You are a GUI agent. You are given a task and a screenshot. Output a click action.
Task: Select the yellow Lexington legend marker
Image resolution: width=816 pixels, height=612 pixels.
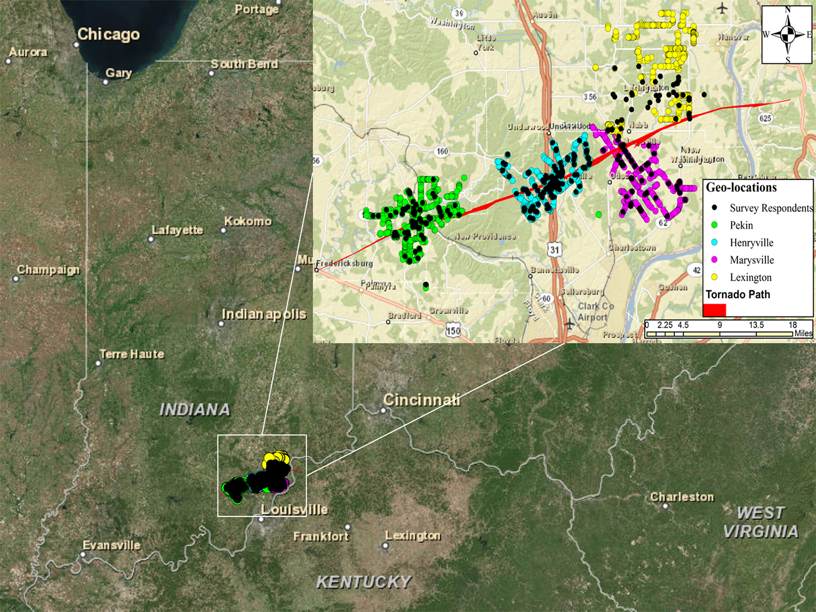pyautogui.click(x=714, y=277)
